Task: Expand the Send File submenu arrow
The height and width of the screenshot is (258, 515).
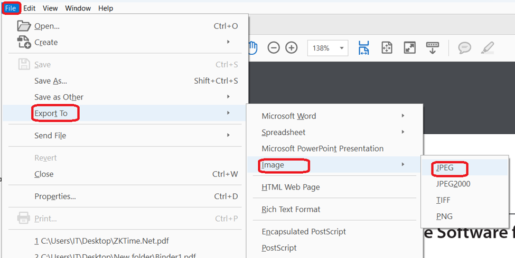Action: (x=228, y=135)
